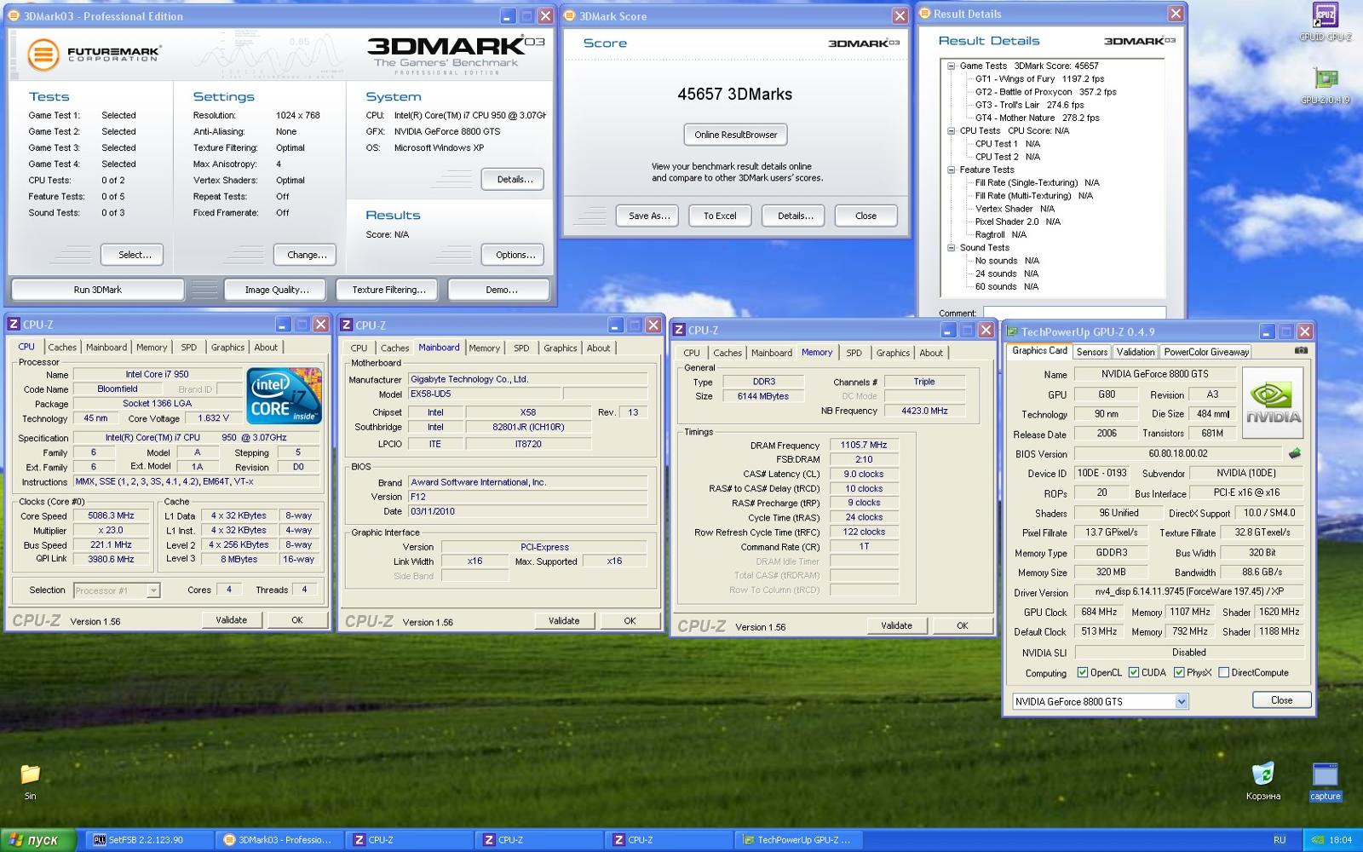Click the GPU-Z screenshot camera icon
Image resolution: width=1363 pixels, height=852 pixels.
tap(1301, 351)
